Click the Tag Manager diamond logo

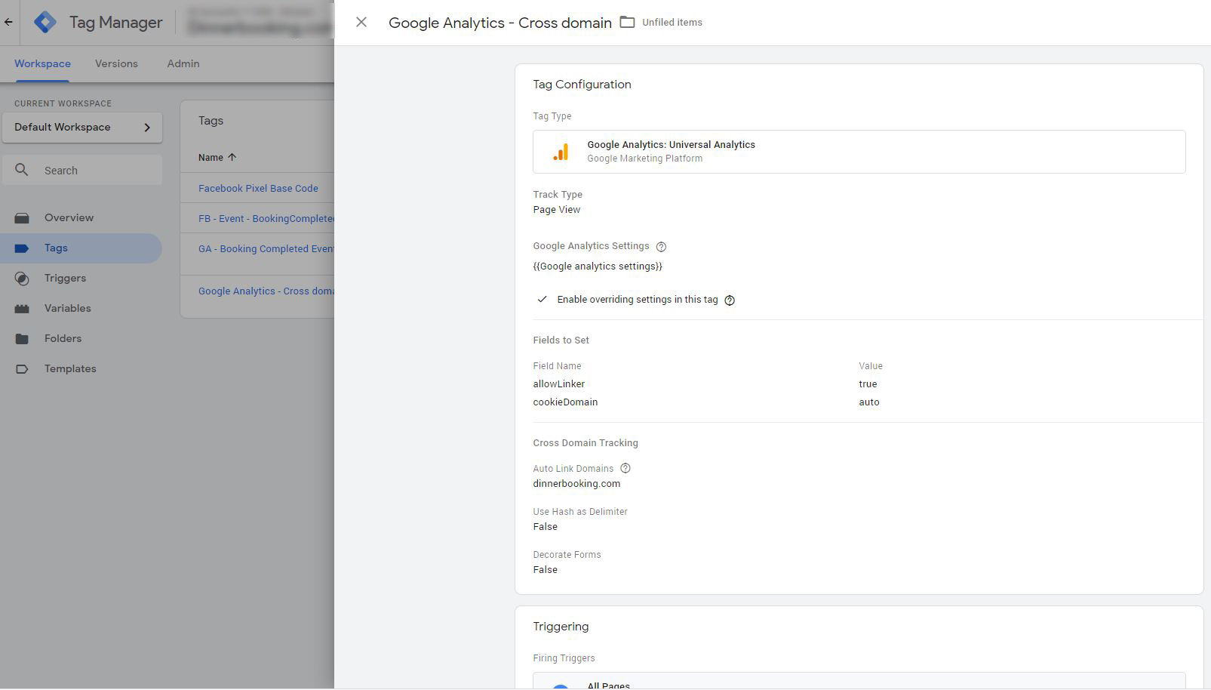(45, 22)
